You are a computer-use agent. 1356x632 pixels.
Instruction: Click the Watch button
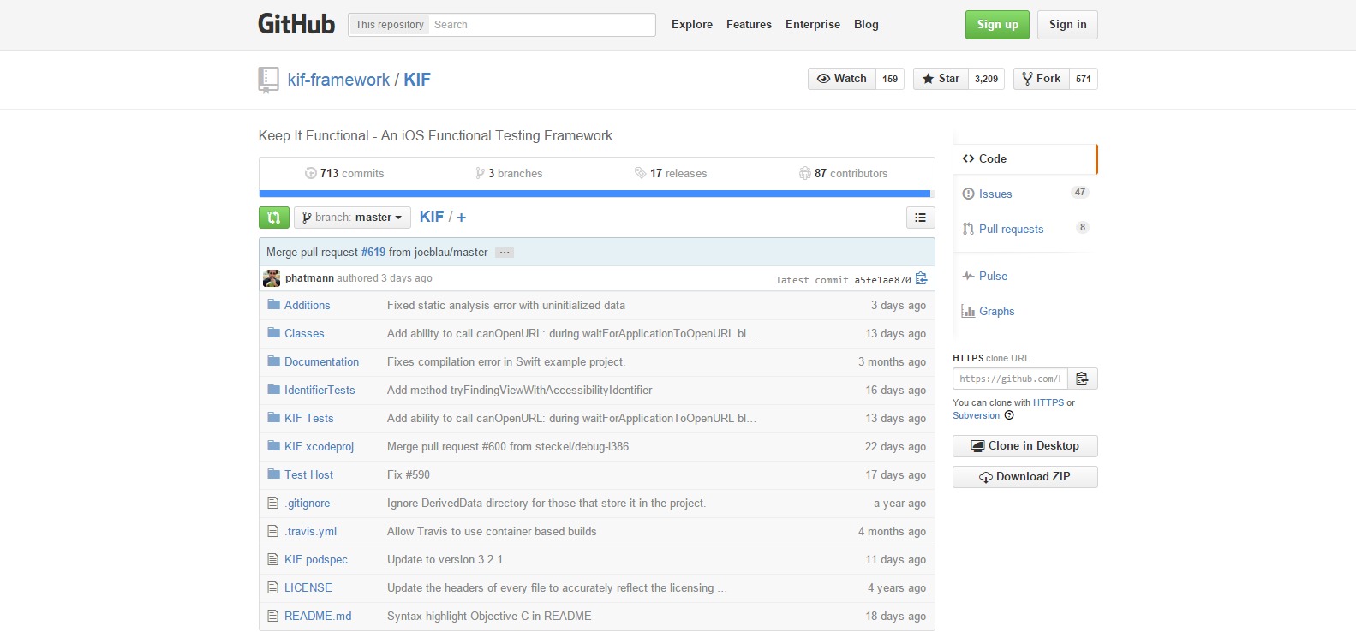pos(842,79)
